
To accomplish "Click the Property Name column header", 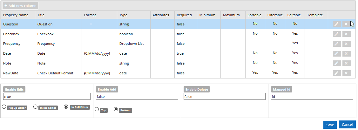I will tap(16, 15).
